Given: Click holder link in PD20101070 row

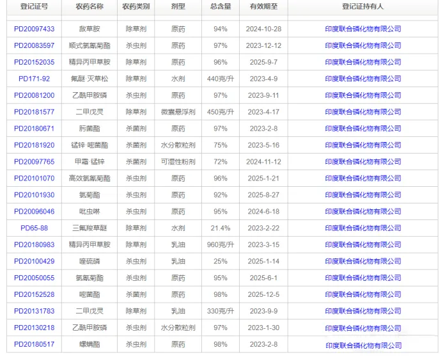Looking at the screenshot, I should tap(363, 178).
